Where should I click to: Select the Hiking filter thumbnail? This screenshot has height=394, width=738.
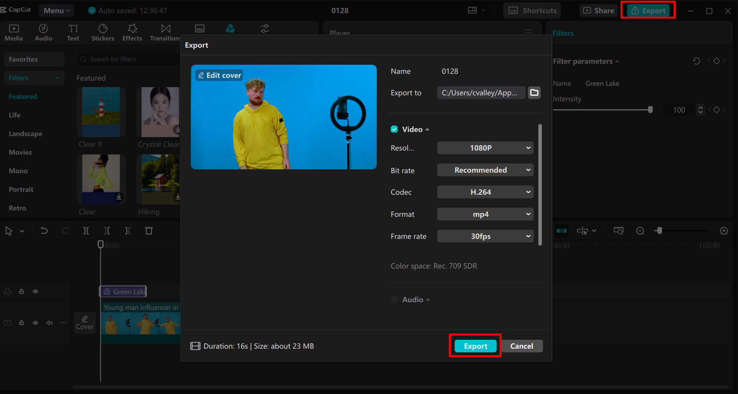tap(158, 179)
